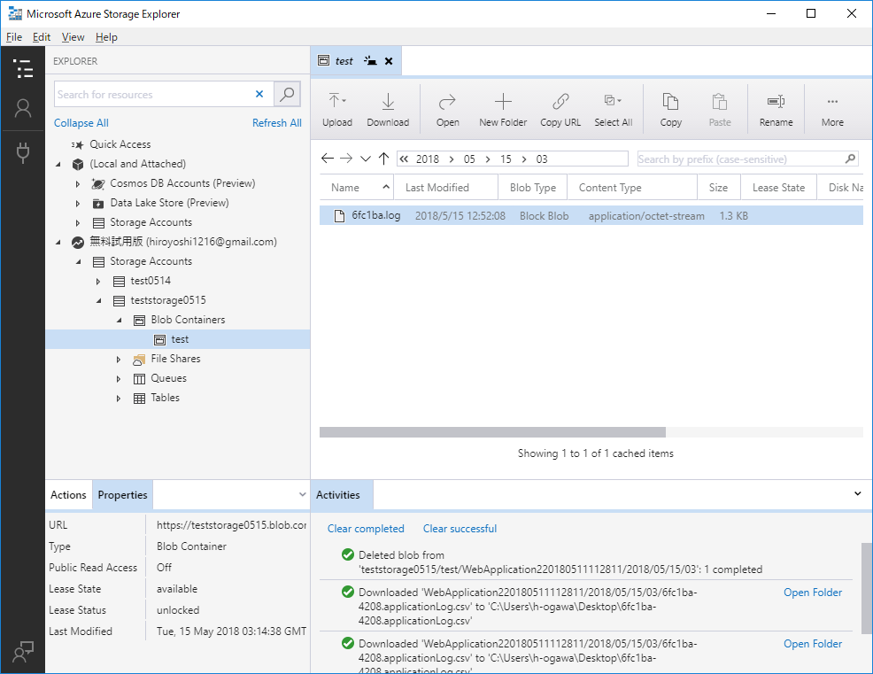
Task: Expand the Tables node
Action: coord(119,399)
